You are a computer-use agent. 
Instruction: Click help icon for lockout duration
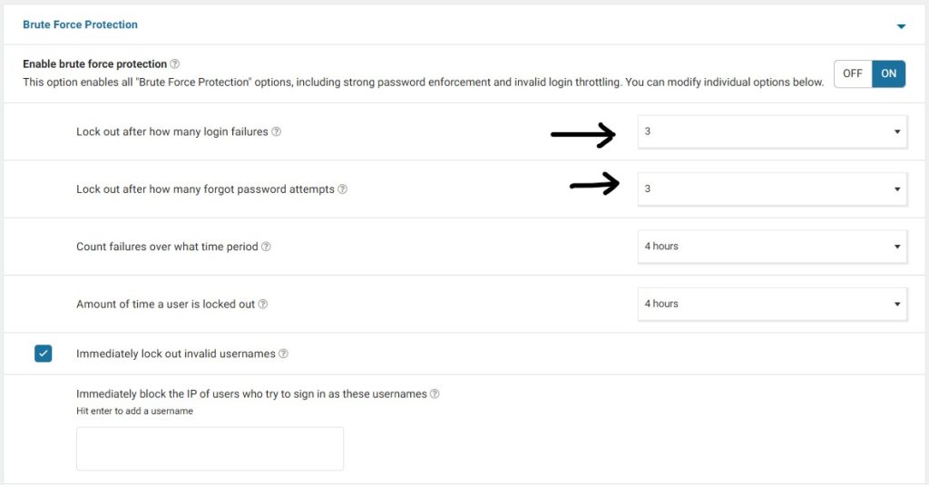click(263, 305)
